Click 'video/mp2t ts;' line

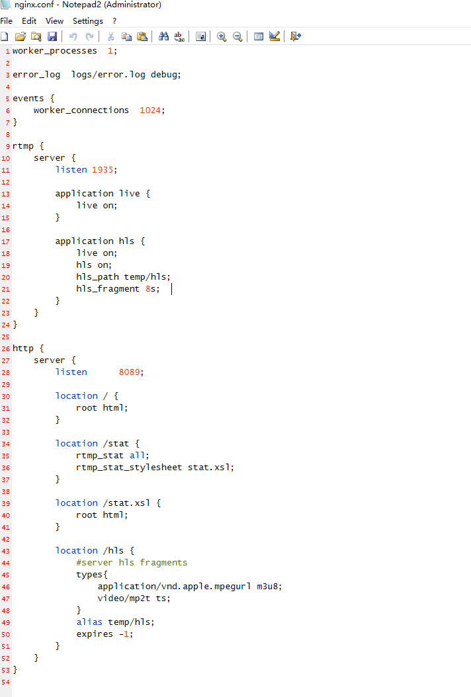click(134, 598)
